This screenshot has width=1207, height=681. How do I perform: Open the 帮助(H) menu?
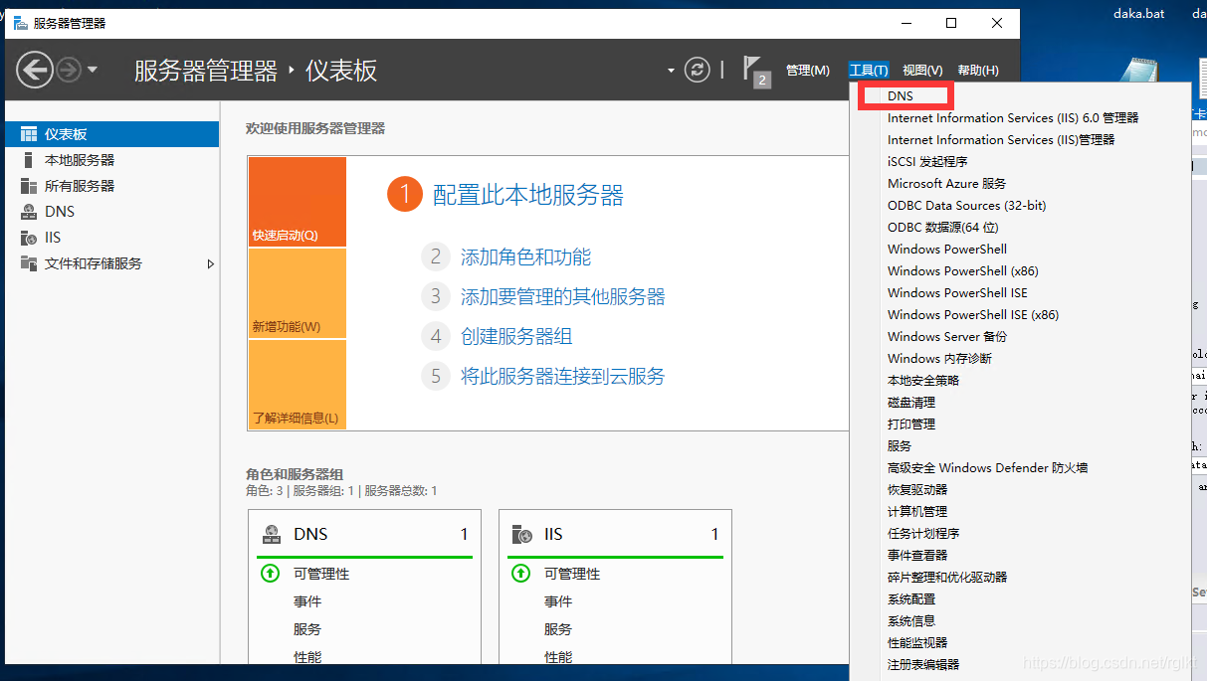(978, 71)
